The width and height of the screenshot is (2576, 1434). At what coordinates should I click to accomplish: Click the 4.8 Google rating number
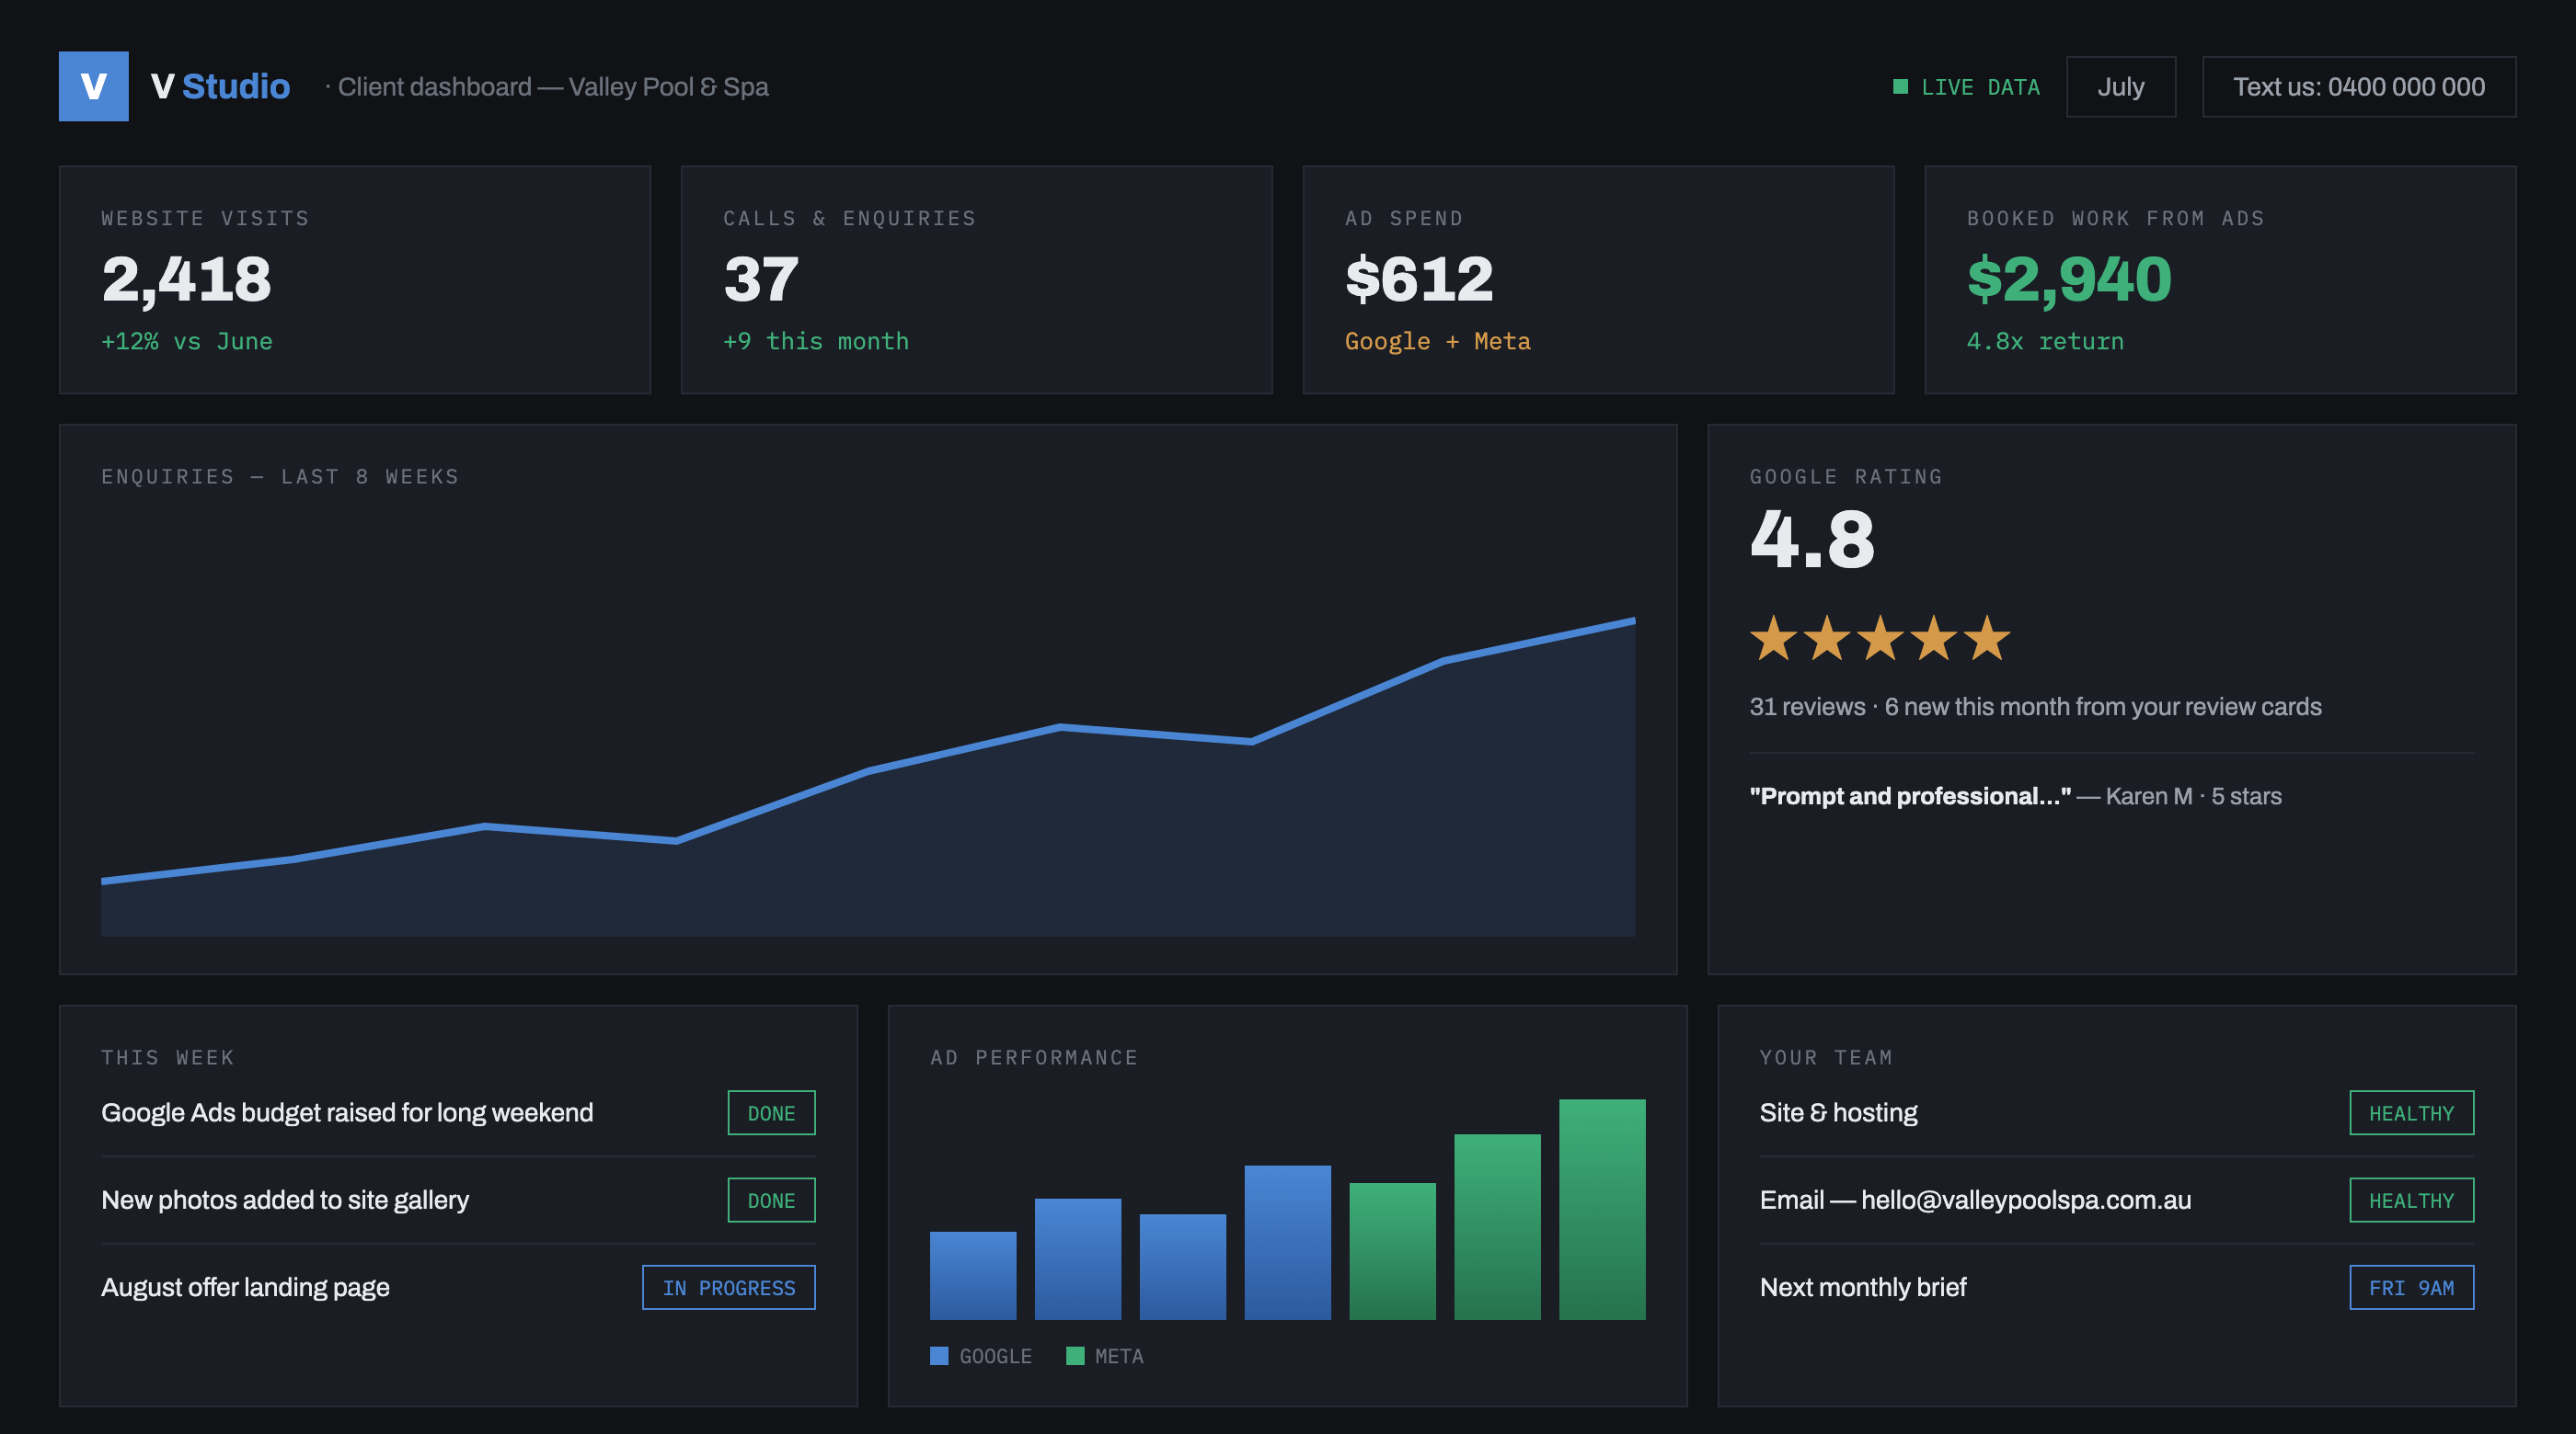(x=1812, y=540)
